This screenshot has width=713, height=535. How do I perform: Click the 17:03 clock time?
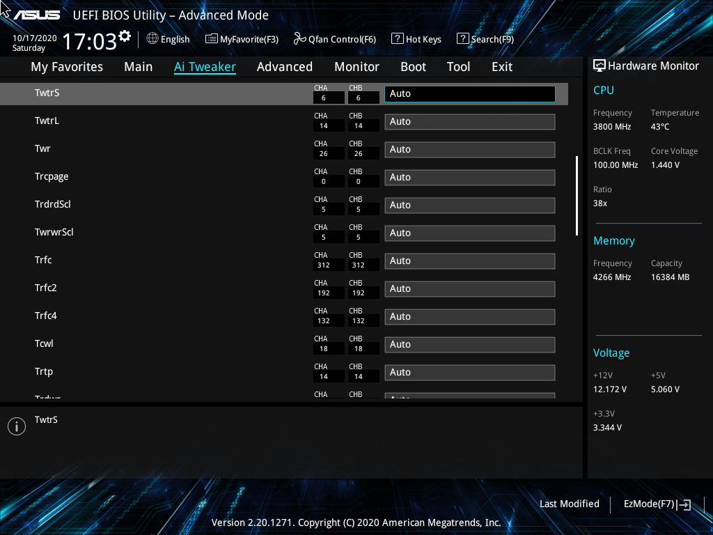[90, 41]
